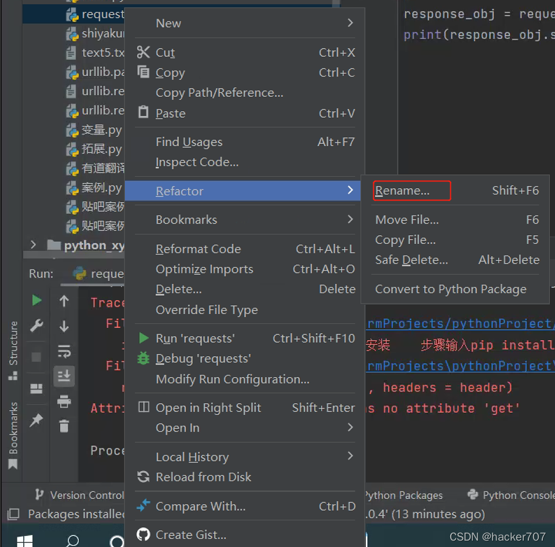The image size is (555, 547).
Task: Select Modify Run Configuration entry
Action: (245, 380)
